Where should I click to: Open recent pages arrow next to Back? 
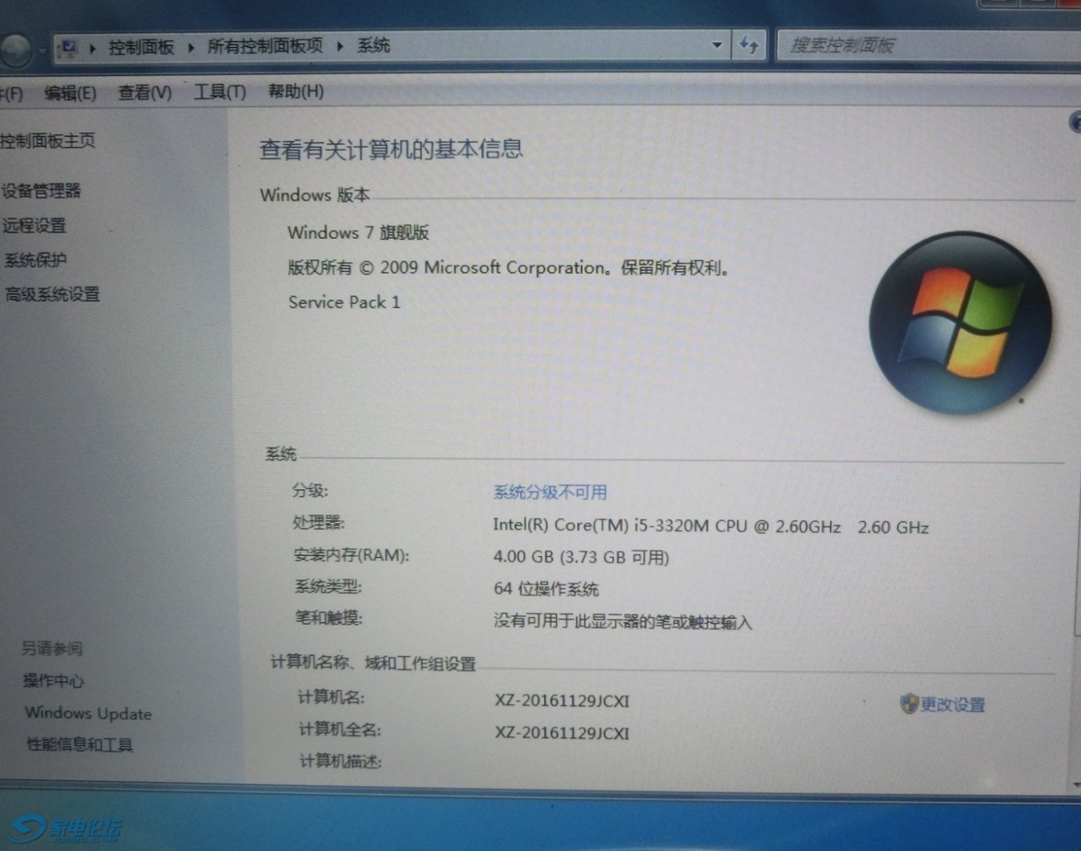pyautogui.click(x=42, y=51)
